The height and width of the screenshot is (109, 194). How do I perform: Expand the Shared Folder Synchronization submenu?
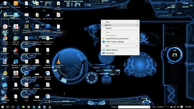point(120,38)
